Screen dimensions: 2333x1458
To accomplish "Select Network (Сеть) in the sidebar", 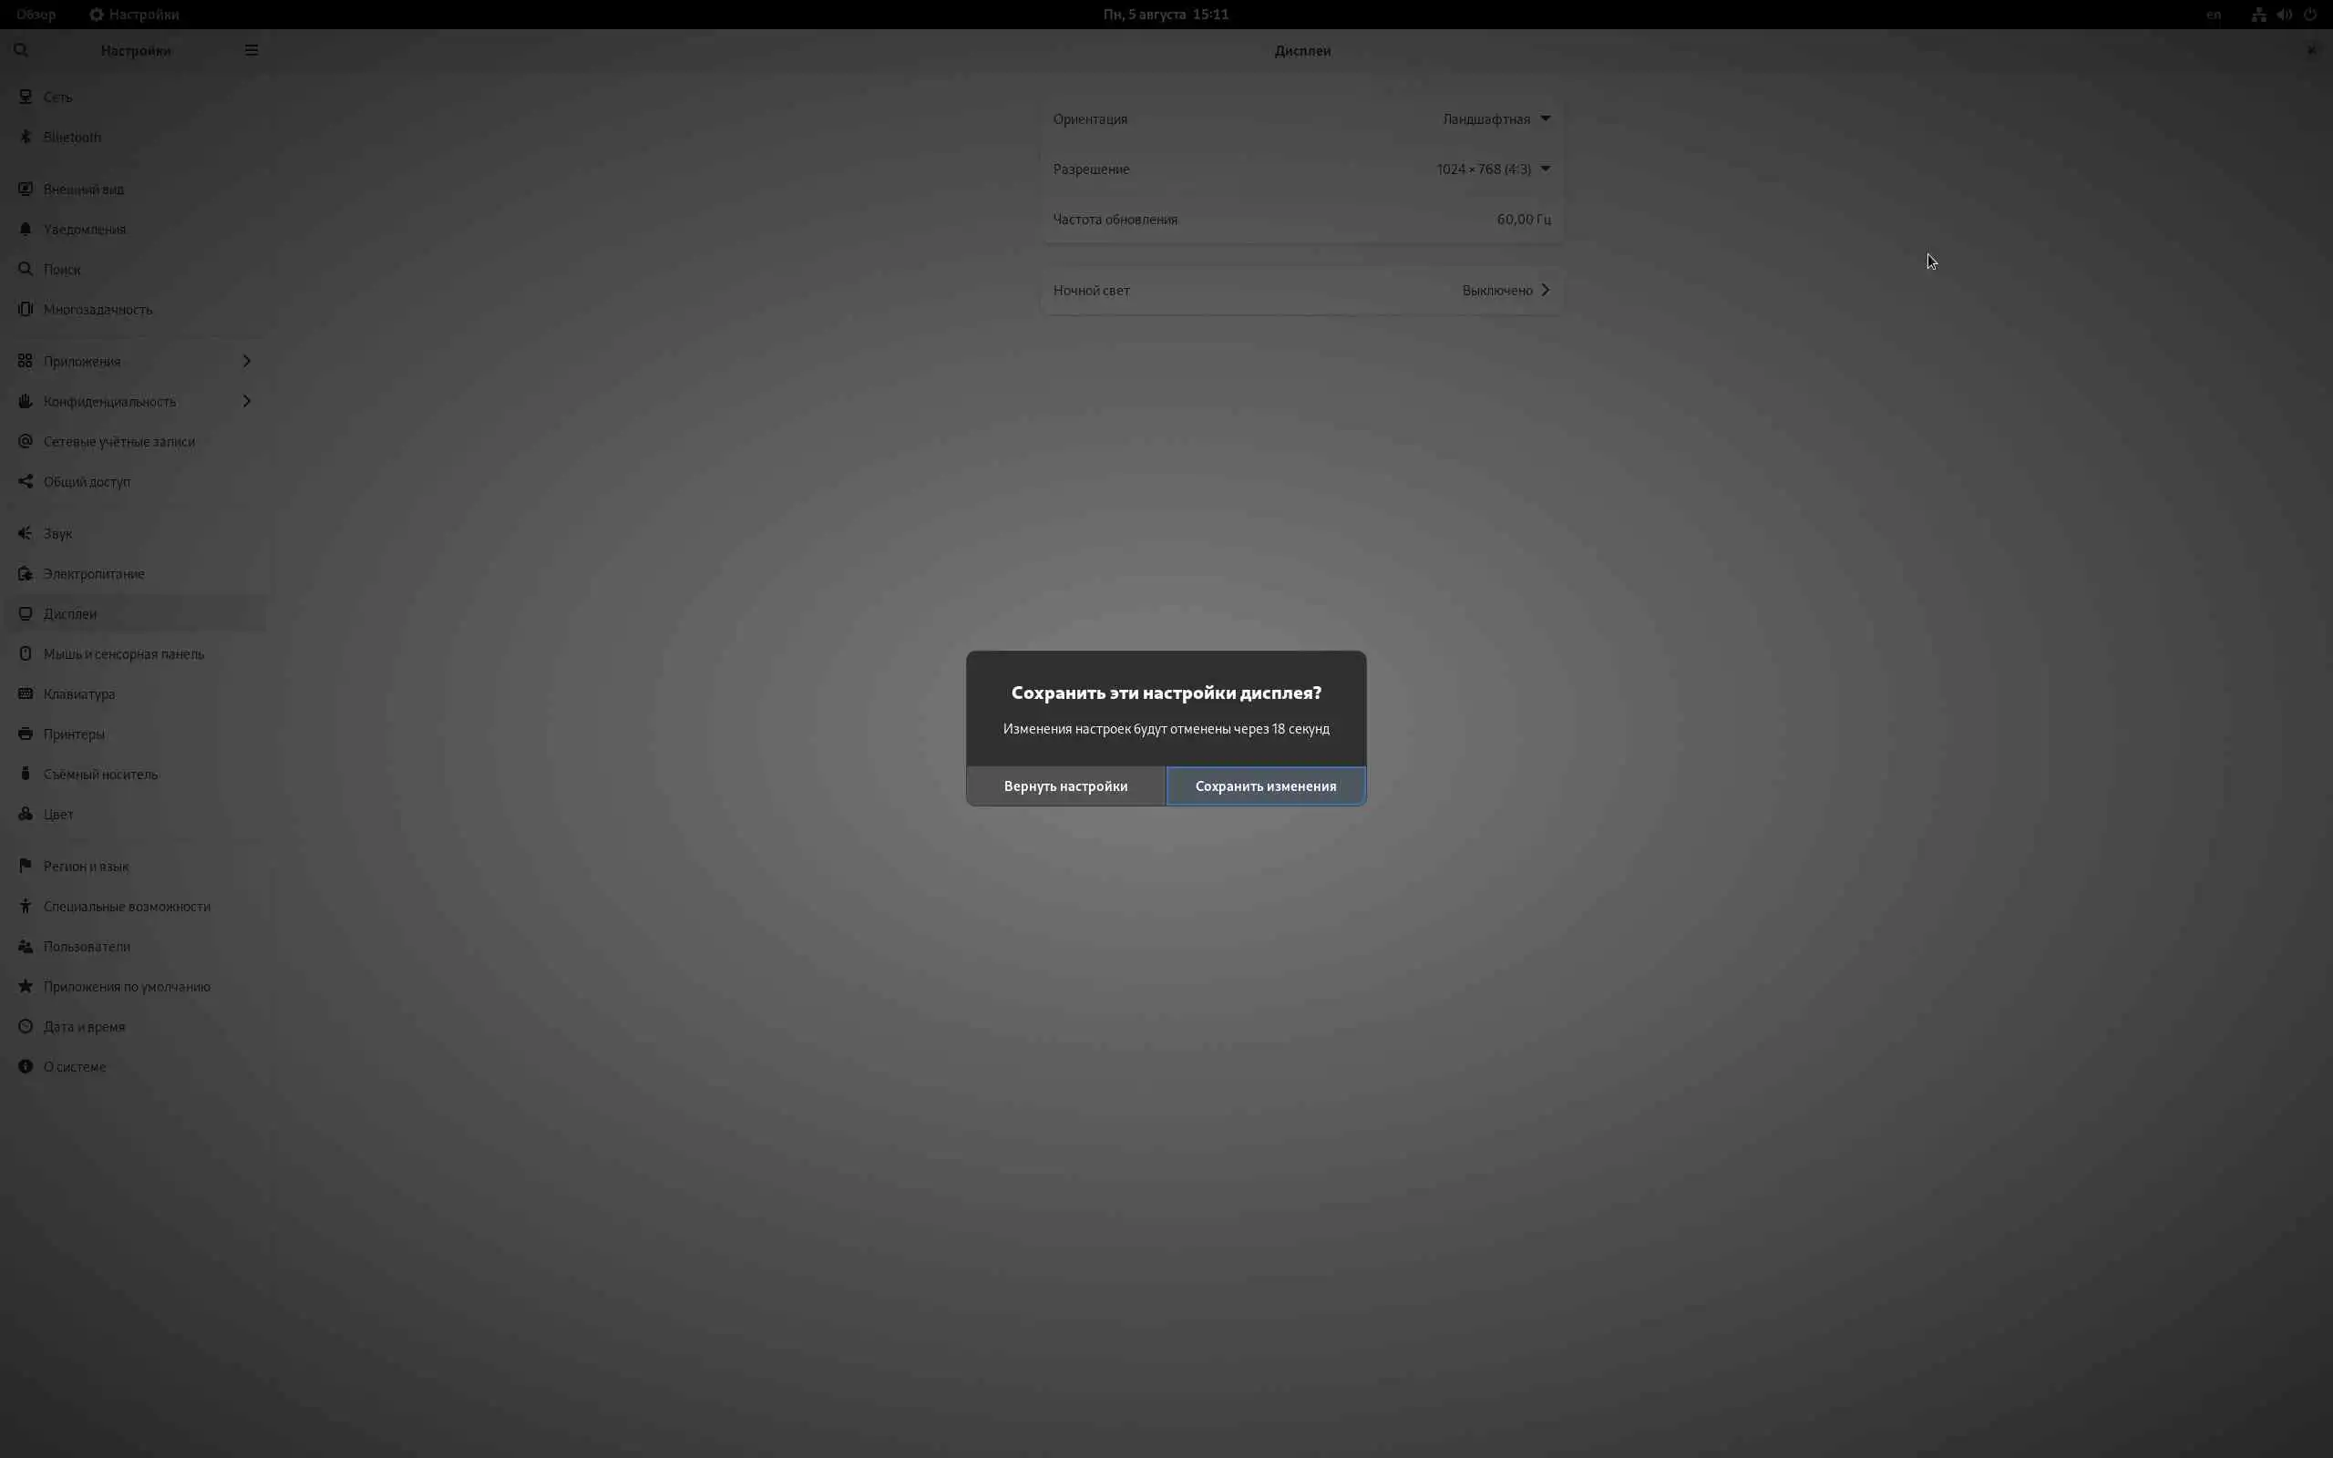I will point(57,97).
